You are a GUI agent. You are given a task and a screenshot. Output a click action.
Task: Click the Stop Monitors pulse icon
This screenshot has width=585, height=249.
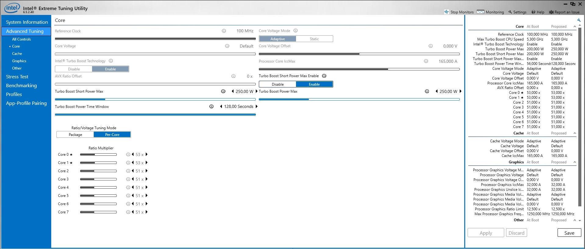(x=446, y=12)
